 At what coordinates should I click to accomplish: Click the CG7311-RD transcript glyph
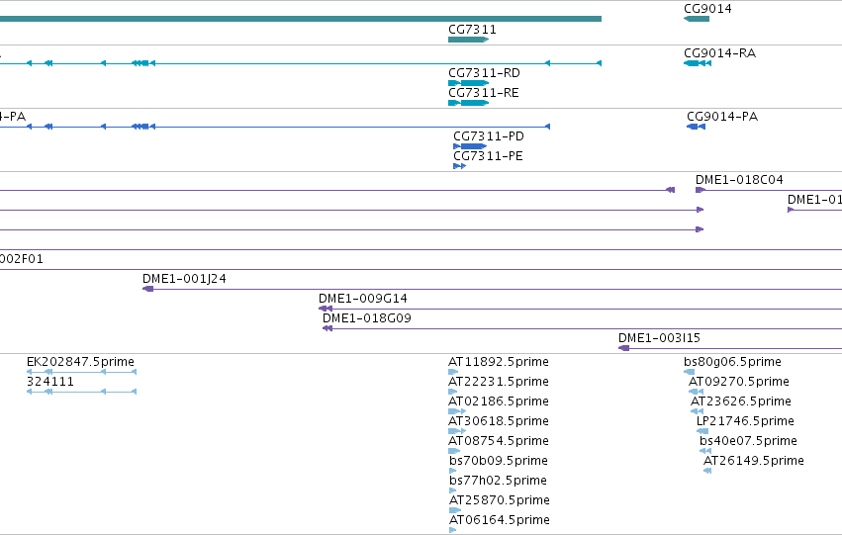pos(468,83)
